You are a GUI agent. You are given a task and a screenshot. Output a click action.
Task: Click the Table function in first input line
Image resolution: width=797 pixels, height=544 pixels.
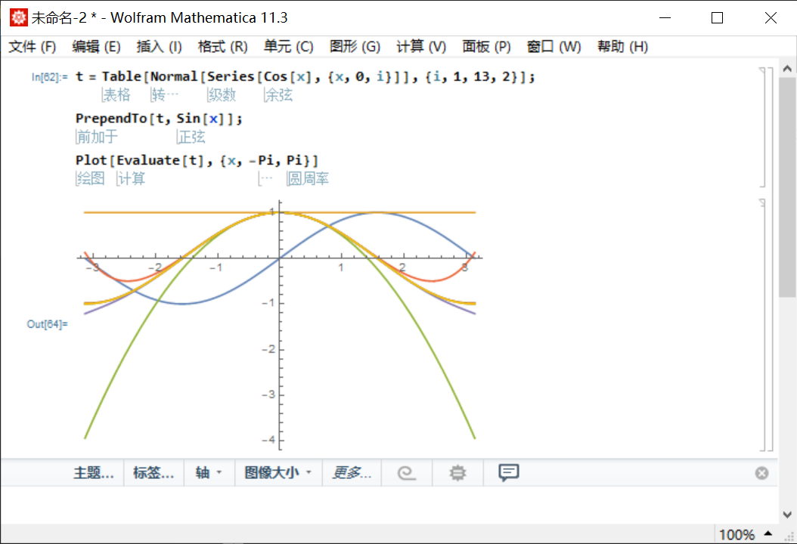[x=122, y=77]
